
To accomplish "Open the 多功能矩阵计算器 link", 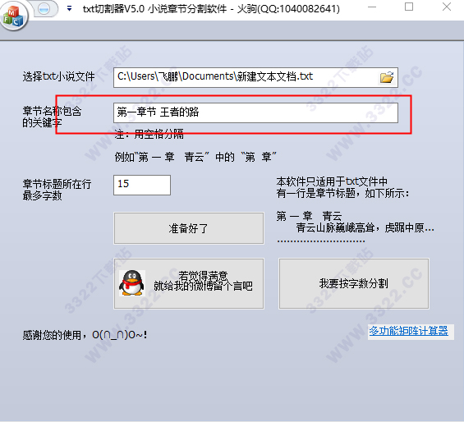I will click(x=408, y=331).
